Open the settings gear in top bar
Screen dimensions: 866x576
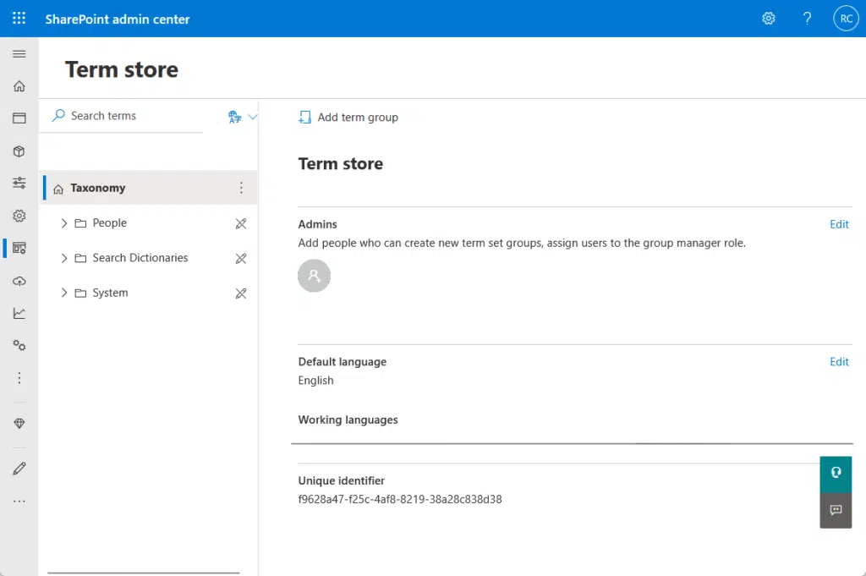coord(768,19)
